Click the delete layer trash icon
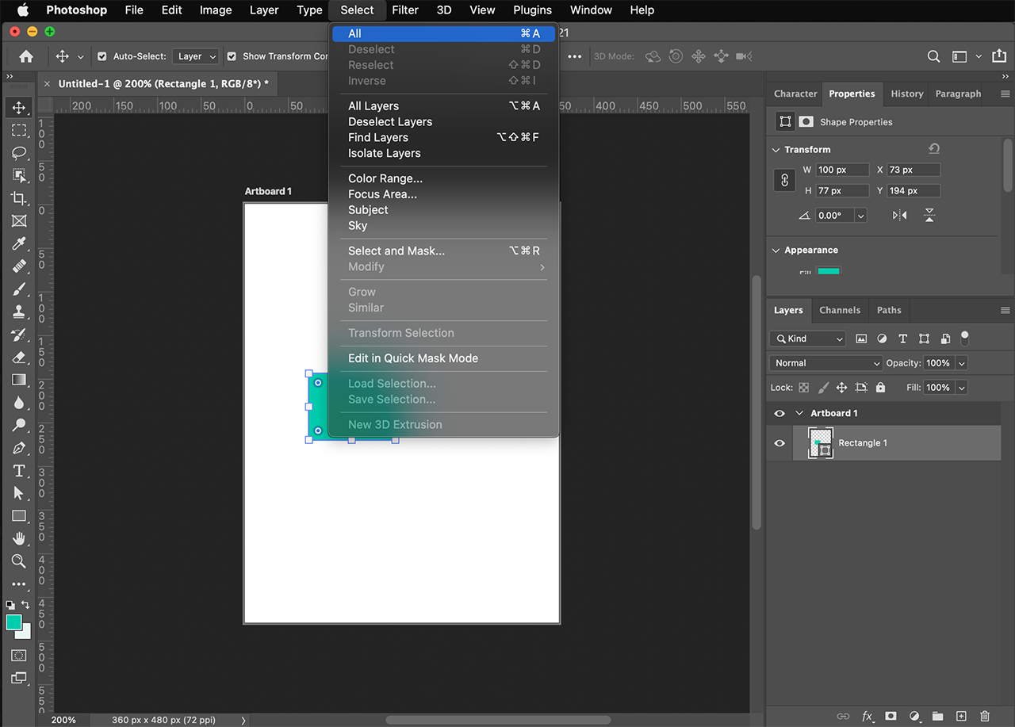 coord(985,716)
